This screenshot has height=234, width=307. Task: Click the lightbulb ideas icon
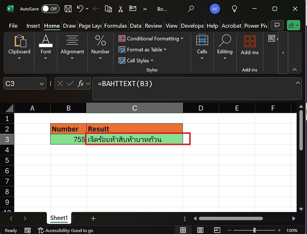[x=234, y=9]
